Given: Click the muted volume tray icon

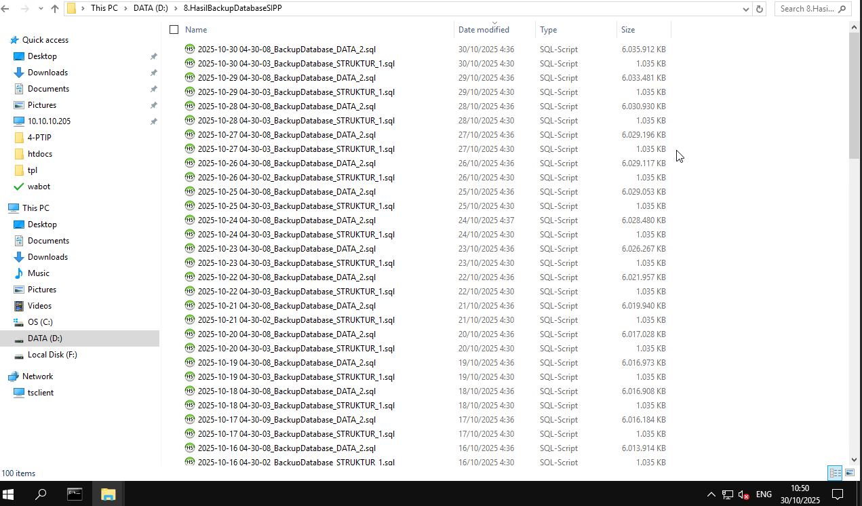Looking at the screenshot, I should pyautogui.click(x=743, y=494).
